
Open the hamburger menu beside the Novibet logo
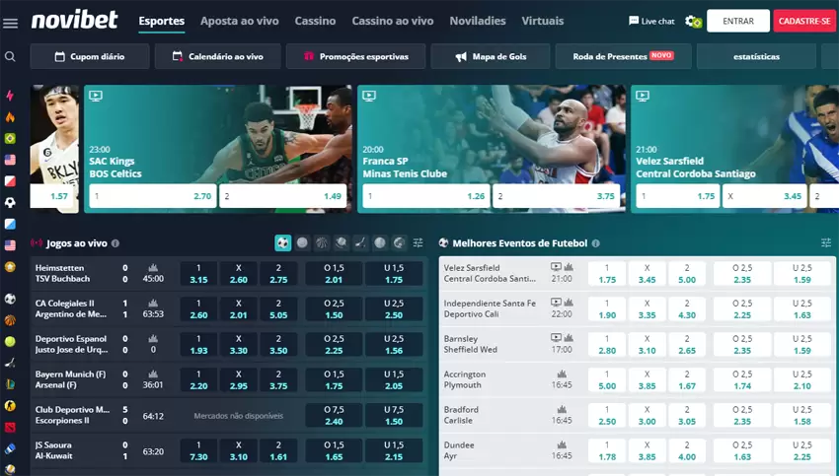click(11, 25)
